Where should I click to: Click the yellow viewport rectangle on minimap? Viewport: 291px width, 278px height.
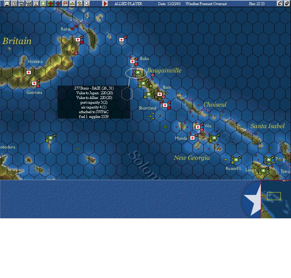[274, 196]
